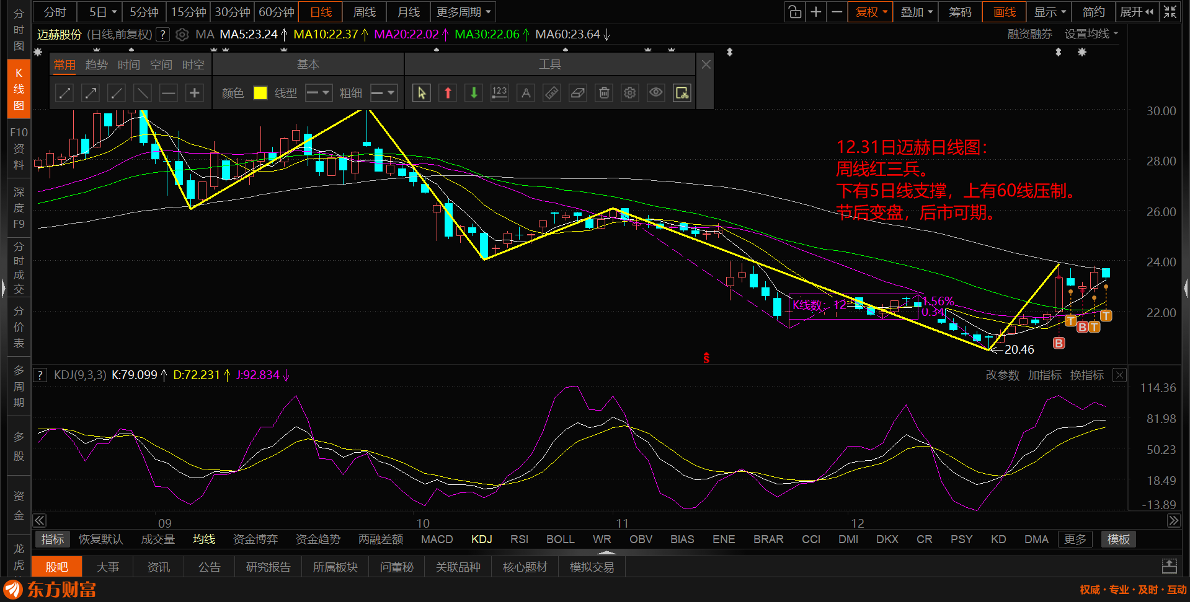This screenshot has height=602, width=1190.
Task: Pick the red up-arrow marker tool
Action: 448,93
